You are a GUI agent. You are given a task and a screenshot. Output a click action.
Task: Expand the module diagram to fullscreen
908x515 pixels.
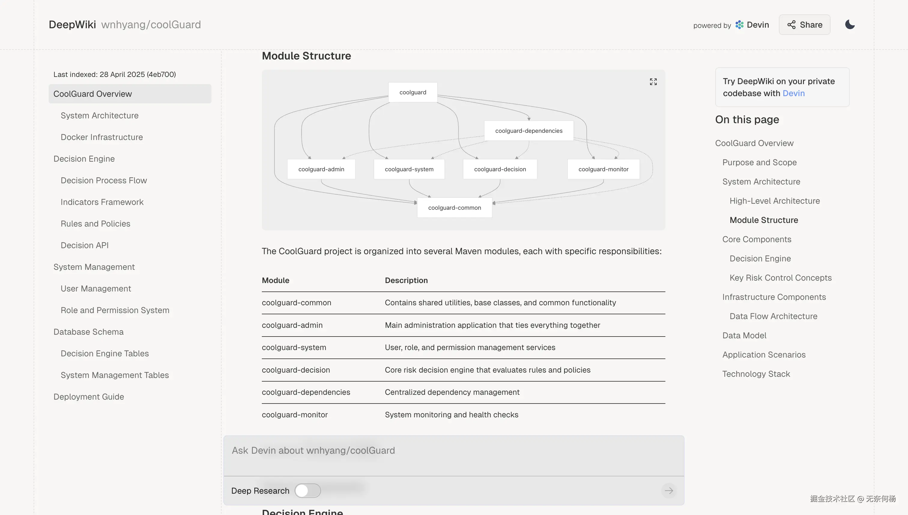pyautogui.click(x=653, y=82)
